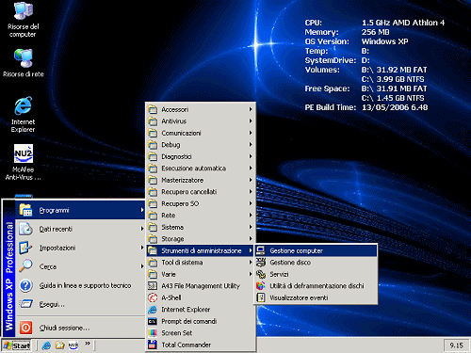This screenshot has width=471, height=353.
Task: Expand Dati recenti submenu arrow
Action: point(142,229)
